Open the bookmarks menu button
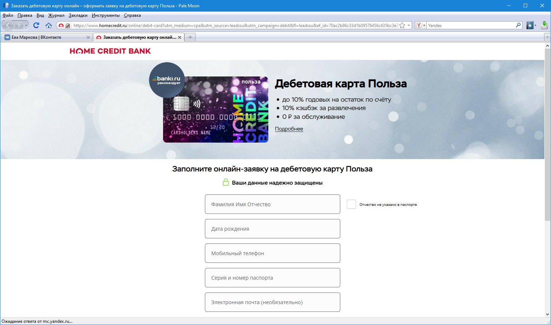The height and width of the screenshot is (325, 551). [x=530, y=25]
